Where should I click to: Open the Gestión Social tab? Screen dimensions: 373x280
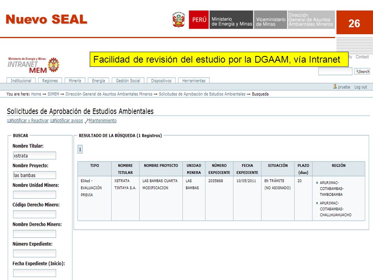[128, 80]
